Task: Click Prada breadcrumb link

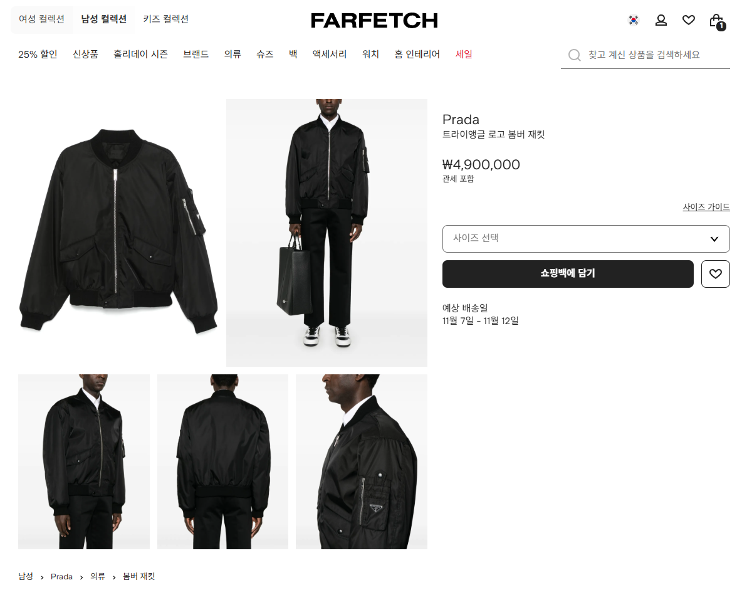Action: [61, 577]
